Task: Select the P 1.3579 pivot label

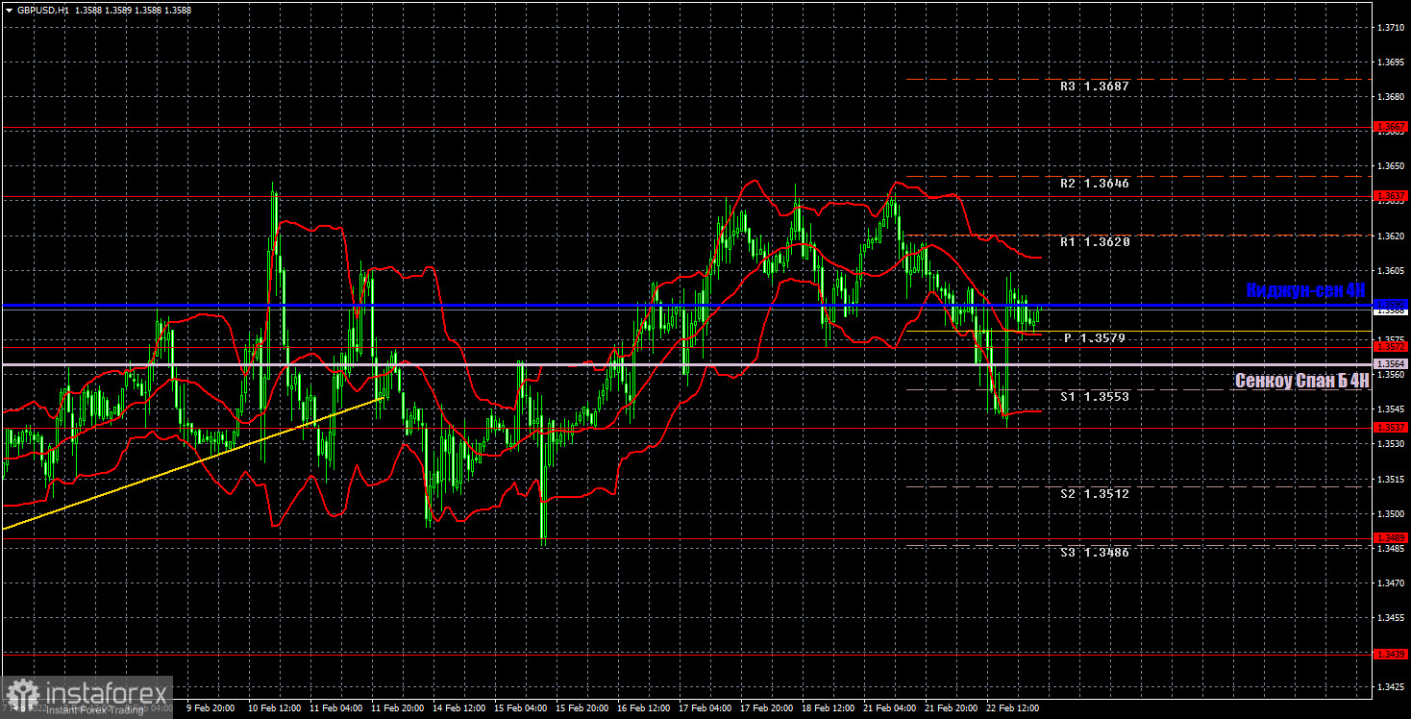Action: coord(1094,338)
